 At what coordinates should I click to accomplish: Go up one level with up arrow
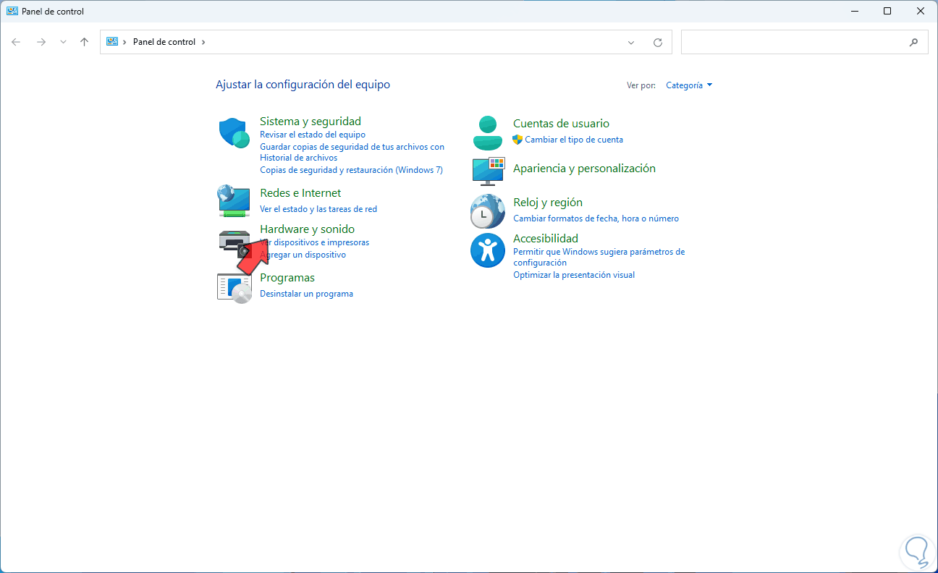pyautogui.click(x=84, y=42)
